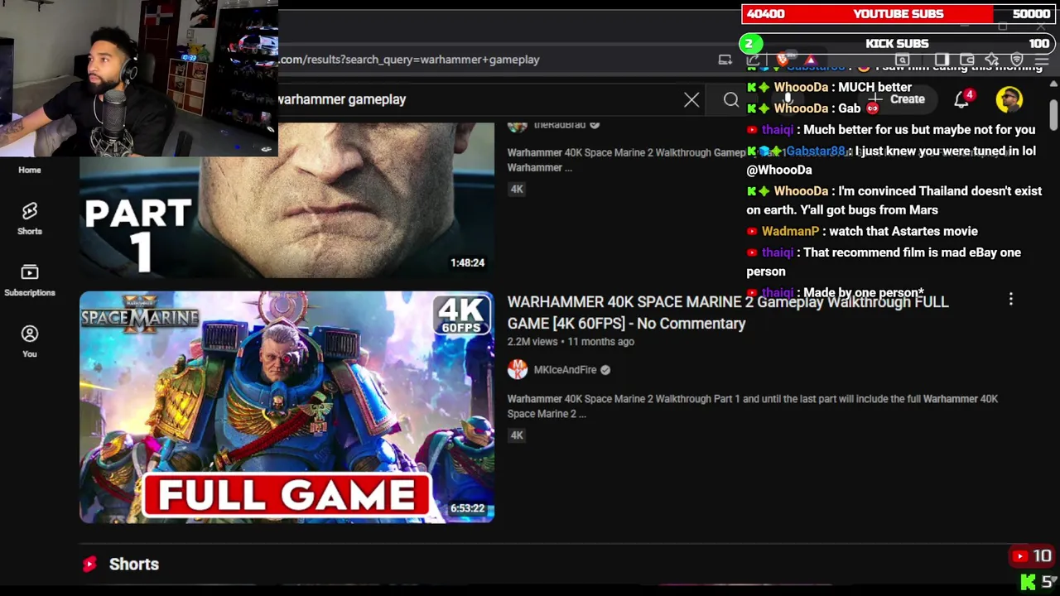
Task: Click the MKIceAndFire channel avatar
Action: point(518,370)
